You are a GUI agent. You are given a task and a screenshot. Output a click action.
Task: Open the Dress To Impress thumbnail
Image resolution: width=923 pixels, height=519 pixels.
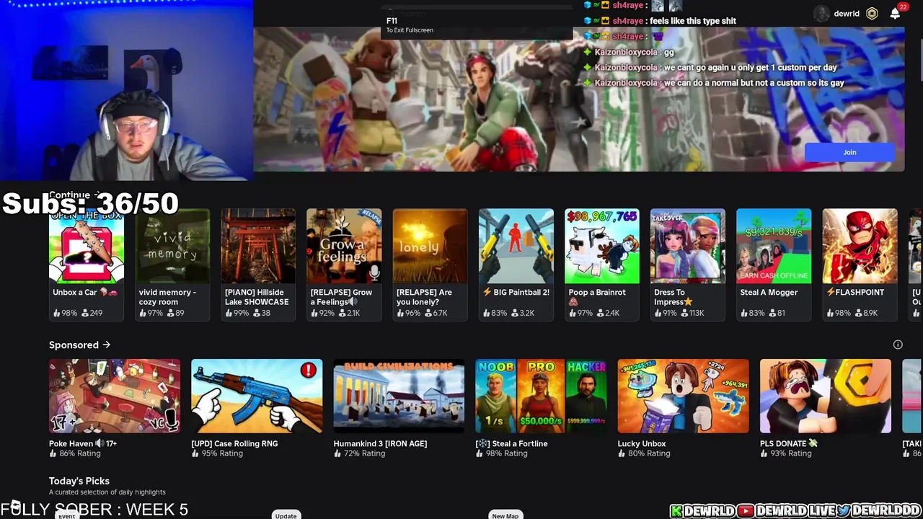tap(688, 246)
